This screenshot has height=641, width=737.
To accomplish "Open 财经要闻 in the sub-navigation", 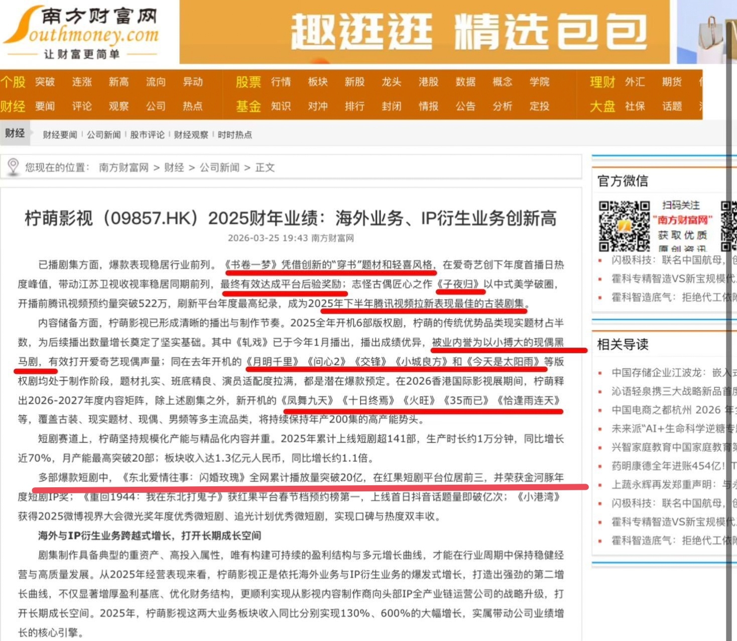I will [60, 135].
